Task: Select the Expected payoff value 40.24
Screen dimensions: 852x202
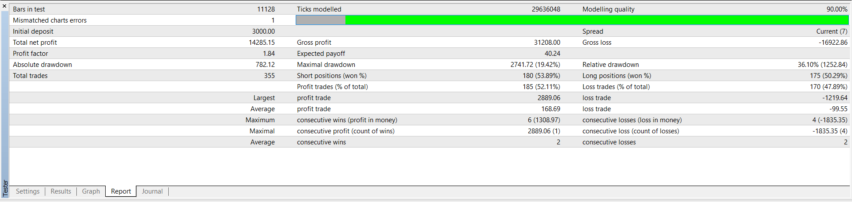Action: pyautogui.click(x=552, y=54)
